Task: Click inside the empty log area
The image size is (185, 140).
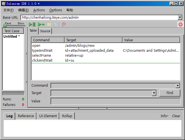Action: pyautogui.click(x=93, y=128)
